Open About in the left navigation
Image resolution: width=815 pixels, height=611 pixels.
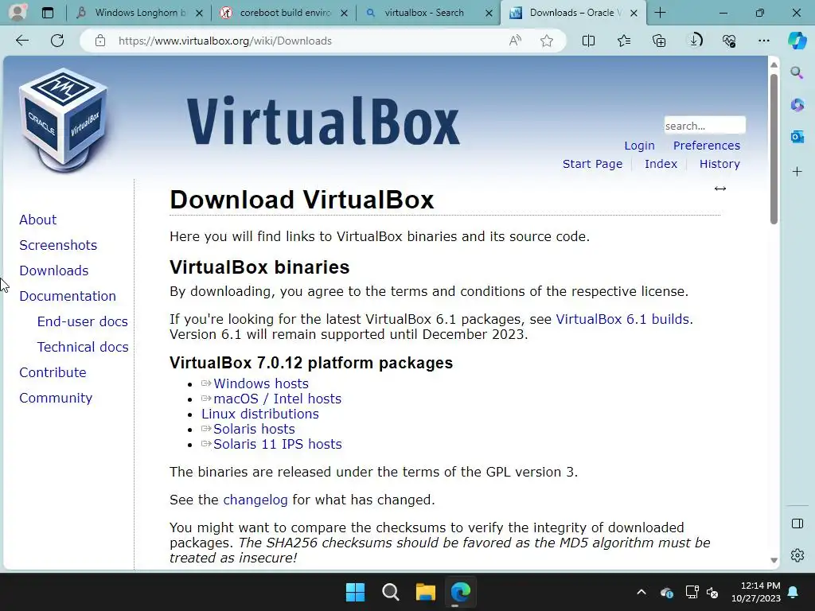pyautogui.click(x=38, y=220)
